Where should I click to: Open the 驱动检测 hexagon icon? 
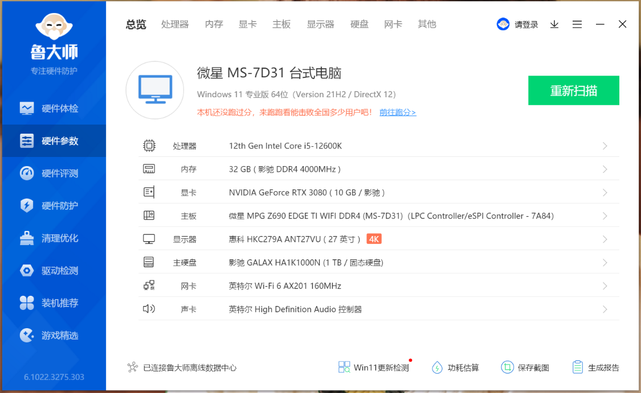[27, 270]
